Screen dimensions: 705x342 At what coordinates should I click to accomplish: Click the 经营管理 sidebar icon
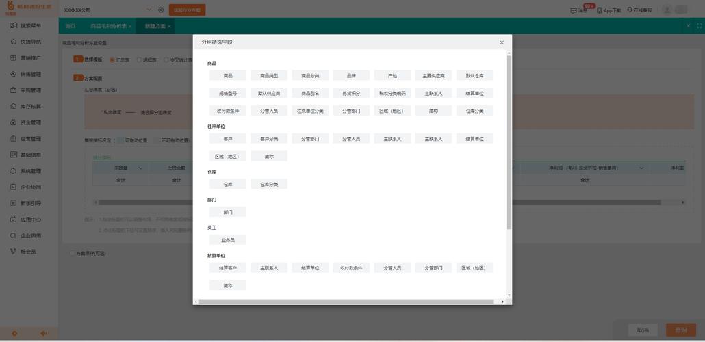click(14, 139)
